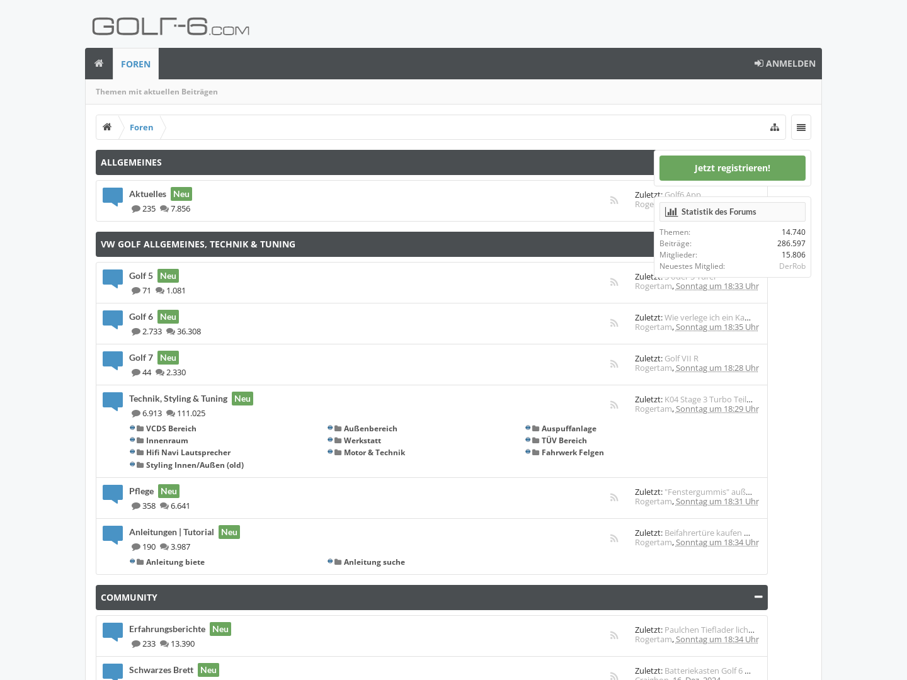
Task: Click the Golf 5 forum bubble icon
Action: pyautogui.click(x=113, y=279)
